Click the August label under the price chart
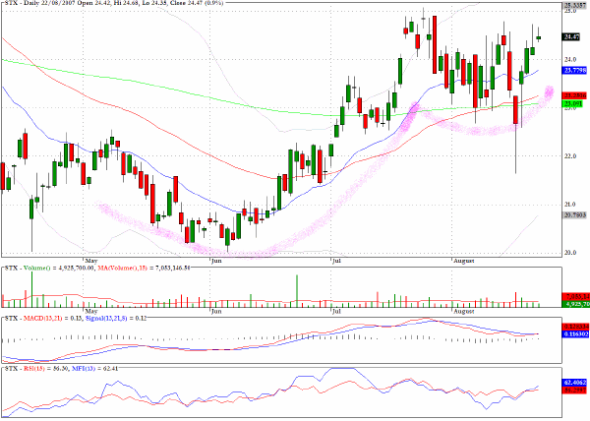590x421 pixels. tap(464, 261)
